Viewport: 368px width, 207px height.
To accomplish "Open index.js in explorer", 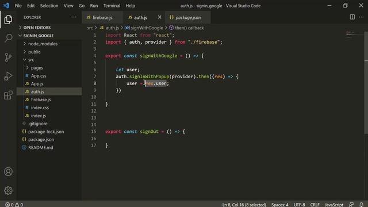I will tap(49, 116).
